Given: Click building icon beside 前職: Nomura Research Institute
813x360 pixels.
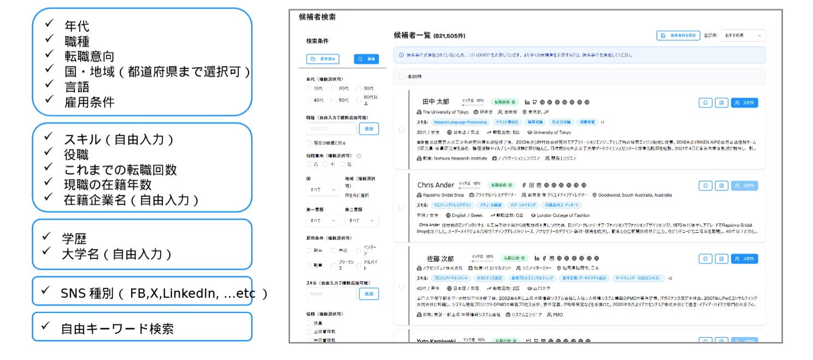Looking at the screenshot, I should click(x=419, y=158).
